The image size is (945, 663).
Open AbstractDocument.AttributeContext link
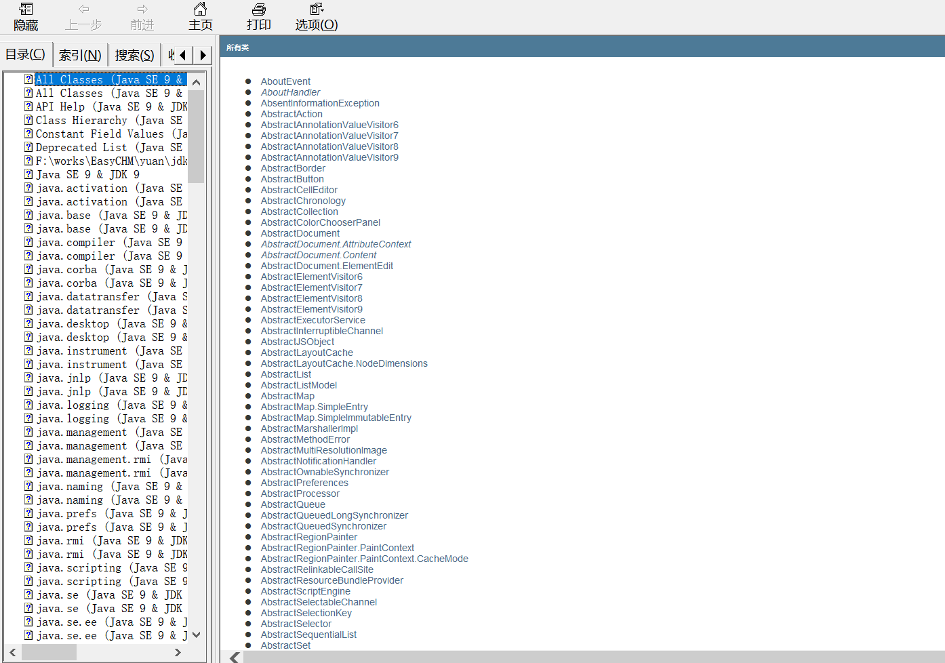click(336, 244)
